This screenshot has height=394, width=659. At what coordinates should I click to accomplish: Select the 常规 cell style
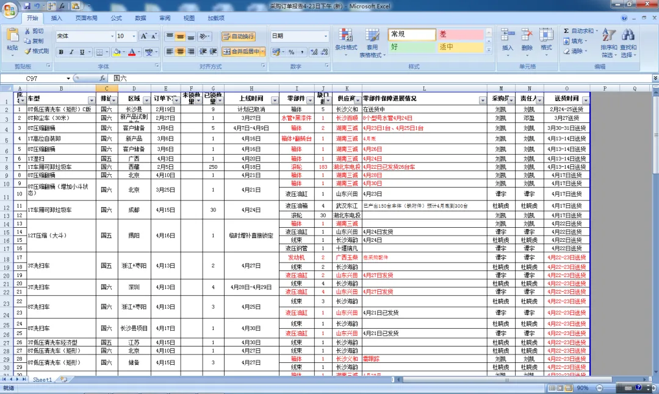click(x=412, y=35)
